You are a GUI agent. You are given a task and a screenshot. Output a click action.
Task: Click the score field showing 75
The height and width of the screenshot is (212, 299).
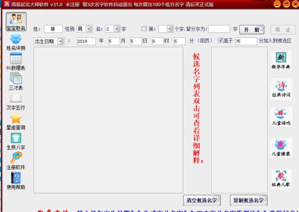(x=246, y=41)
